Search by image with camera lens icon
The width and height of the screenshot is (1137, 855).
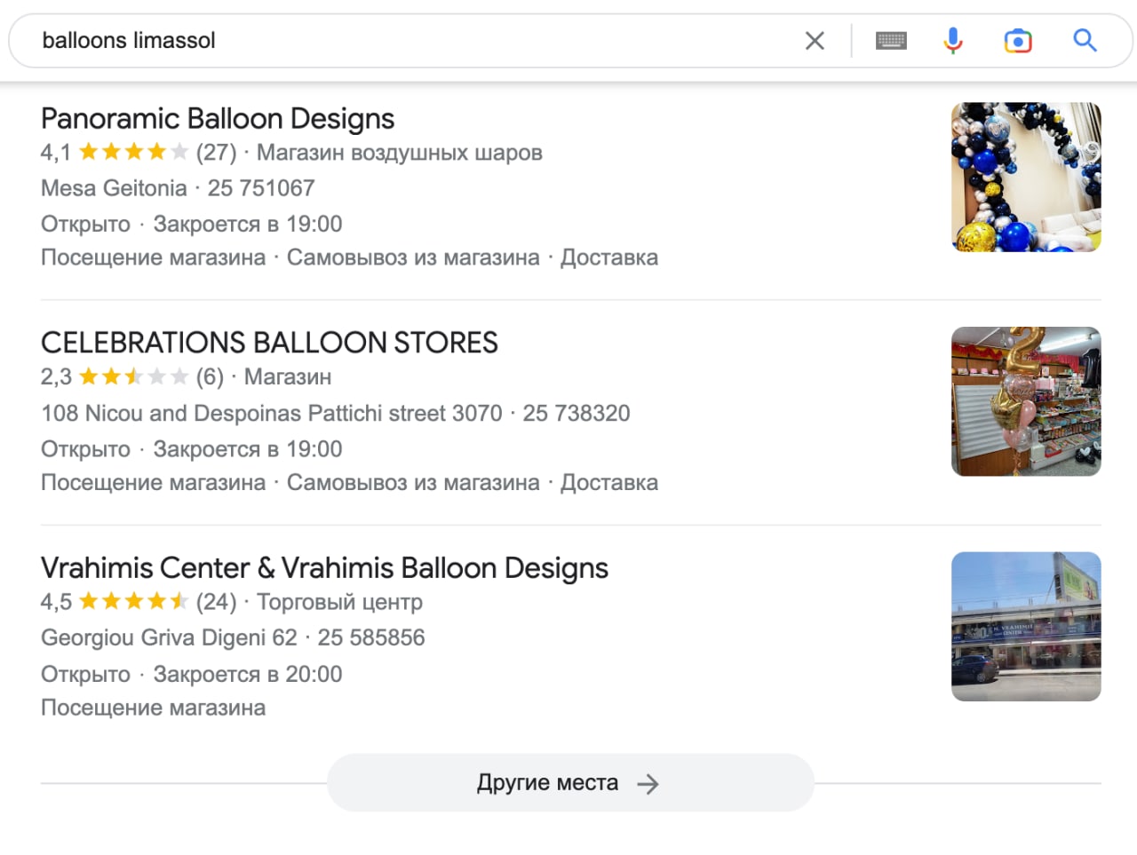click(x=1018, y=41)
